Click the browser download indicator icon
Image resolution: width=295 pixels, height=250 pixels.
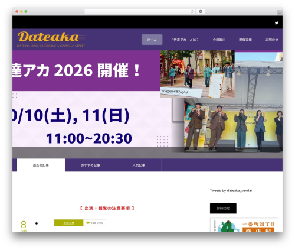(x=201, y=11)
